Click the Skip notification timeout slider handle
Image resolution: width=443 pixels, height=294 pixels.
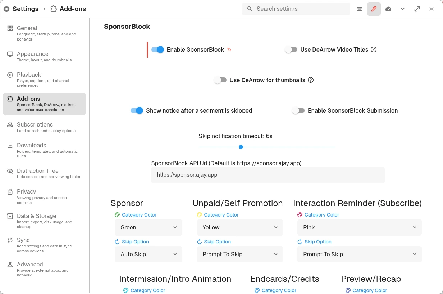[241, 147]
